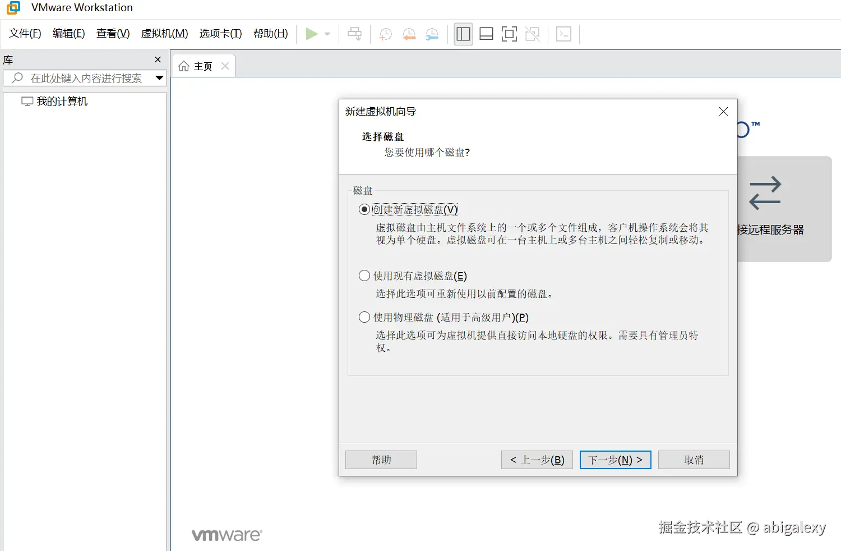
Task: Open the snapshot manager
Action: pyautogui.click(x=432, y=34)
